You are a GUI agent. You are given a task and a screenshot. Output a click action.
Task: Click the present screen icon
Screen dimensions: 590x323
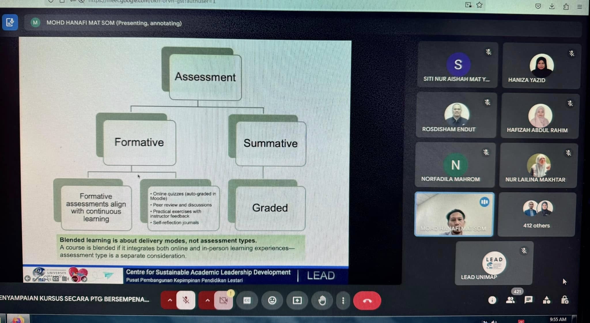tap(297, 301)
